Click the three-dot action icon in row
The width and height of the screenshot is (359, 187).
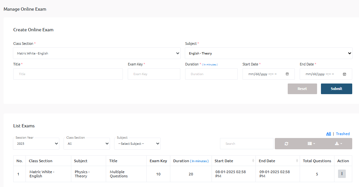pyautogui.click(x=342, y=174)
